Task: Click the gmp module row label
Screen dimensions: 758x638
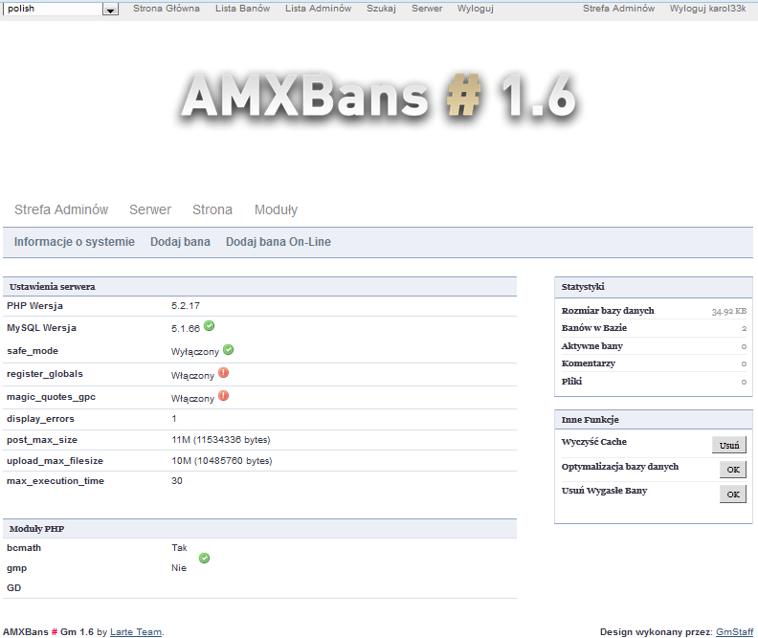Action: [17, 568]
